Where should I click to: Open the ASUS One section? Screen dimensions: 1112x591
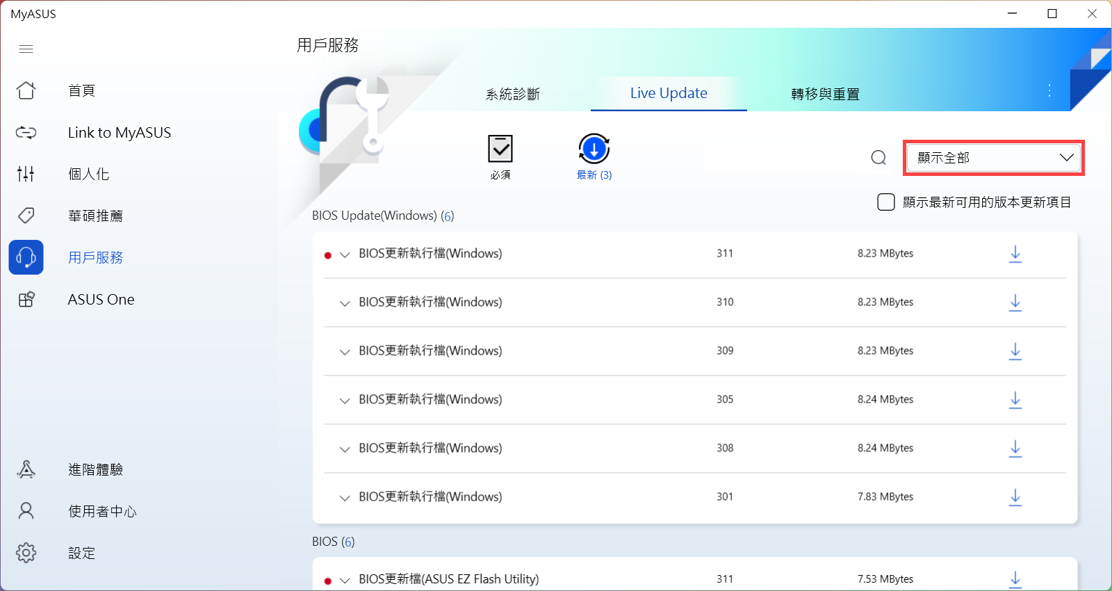pyautogui.click(x=101, y=299)
